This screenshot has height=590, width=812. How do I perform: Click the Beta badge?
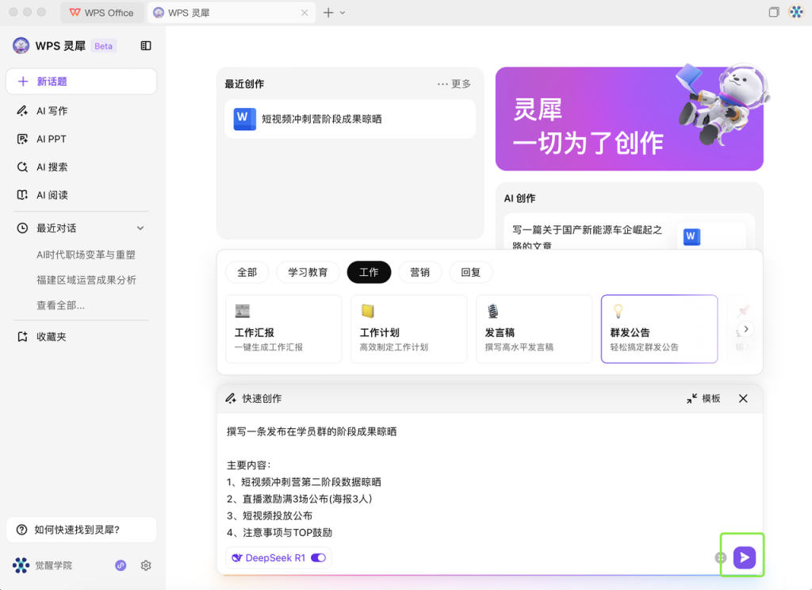tap(104, 46)
